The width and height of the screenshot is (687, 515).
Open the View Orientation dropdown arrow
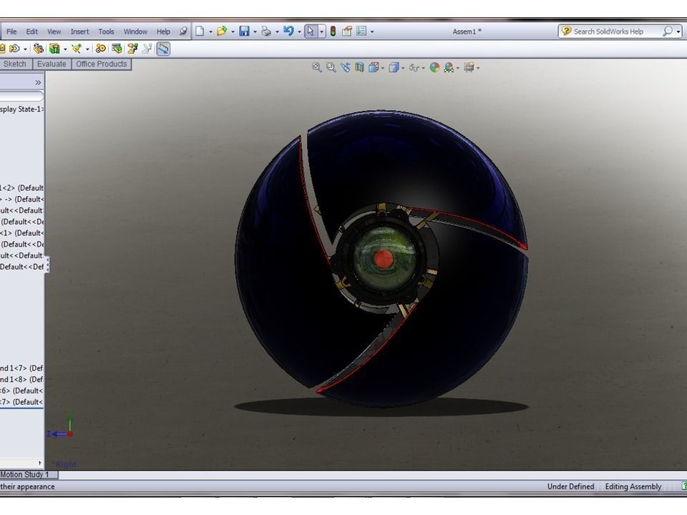point(382,68)
